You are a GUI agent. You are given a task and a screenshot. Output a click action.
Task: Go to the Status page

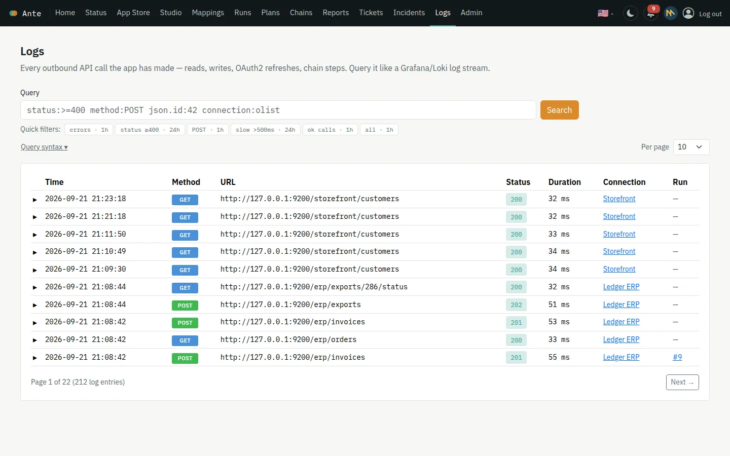[96, 13]
